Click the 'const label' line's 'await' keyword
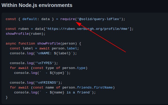Screen dimensions: 168x105 pyautogui.click(x=45, y=48)
